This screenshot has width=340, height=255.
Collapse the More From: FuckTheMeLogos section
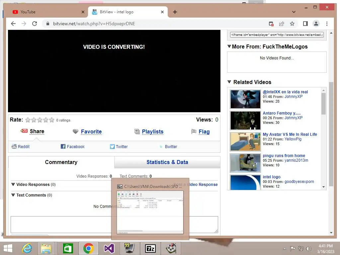pyautogui.click(x=229, y=46)
